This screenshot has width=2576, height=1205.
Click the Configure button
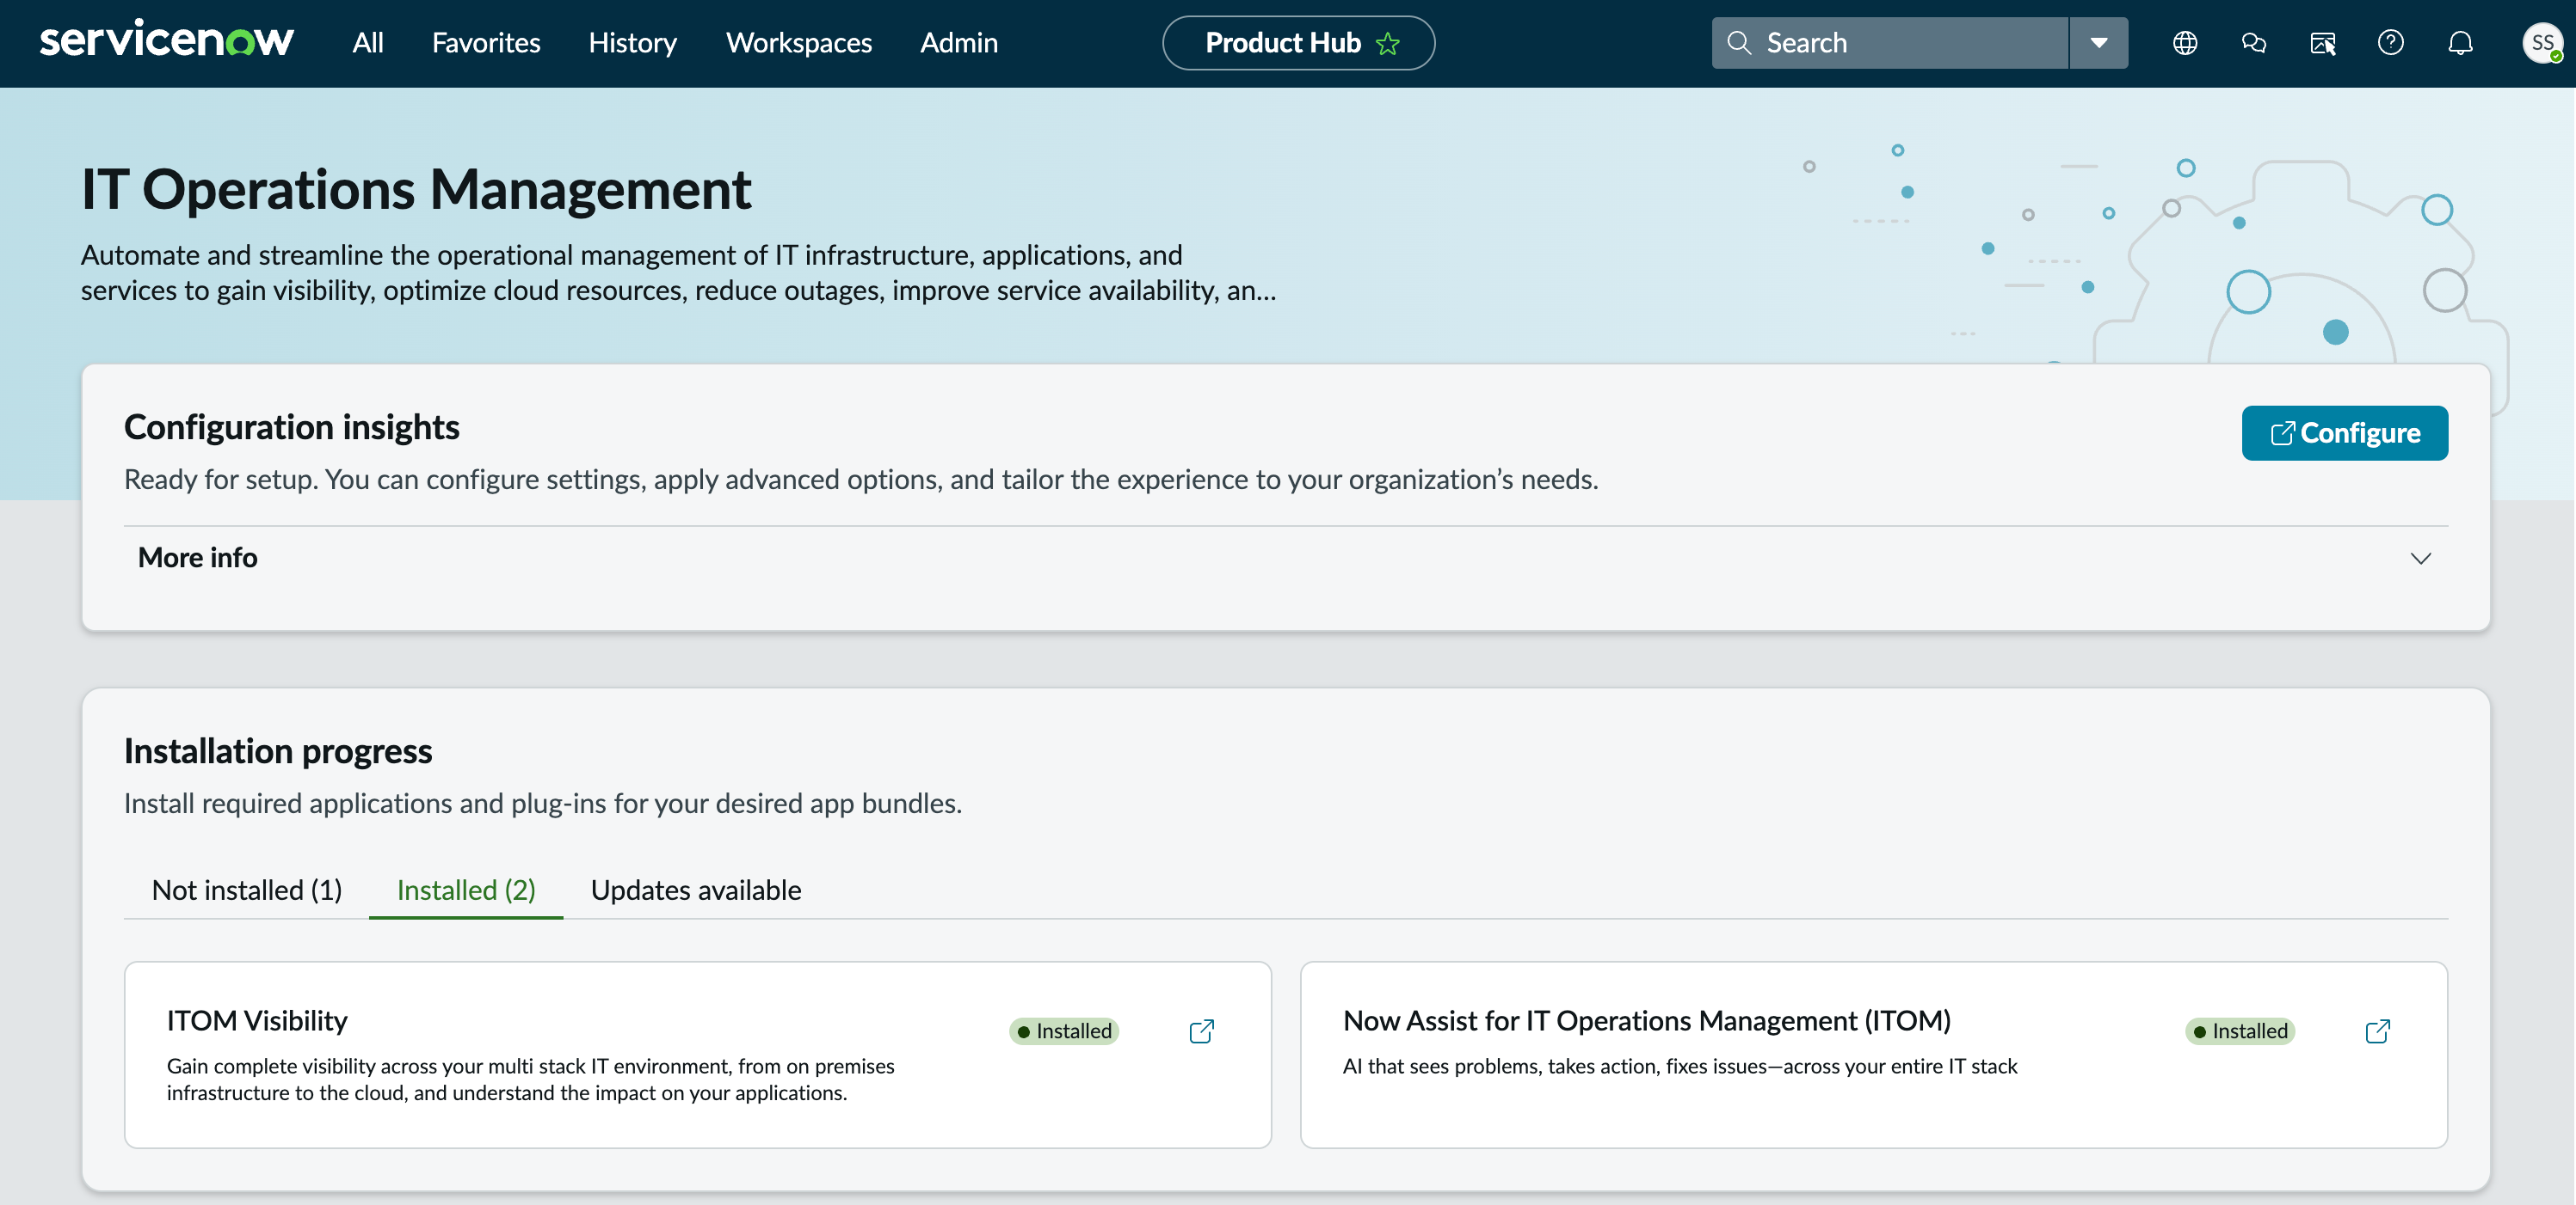point(2344,432)
